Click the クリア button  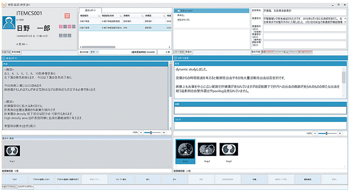14,180
